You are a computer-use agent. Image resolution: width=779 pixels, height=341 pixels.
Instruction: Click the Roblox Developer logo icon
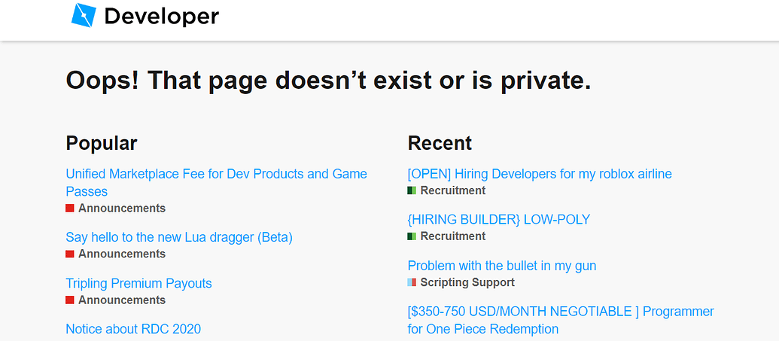click(84, 15)
